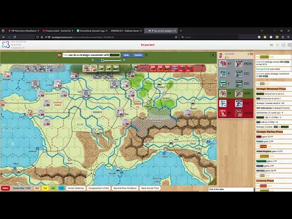This screenshot has height=219, width=292.
Task: Select the unit counter at Dijon
Action: pos(120,112)
